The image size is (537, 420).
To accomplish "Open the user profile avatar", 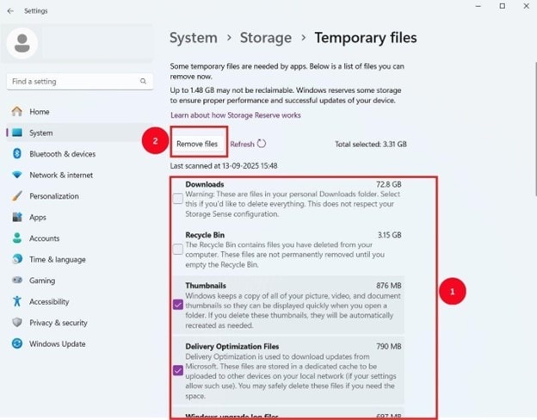I will [x=22, y=44].
